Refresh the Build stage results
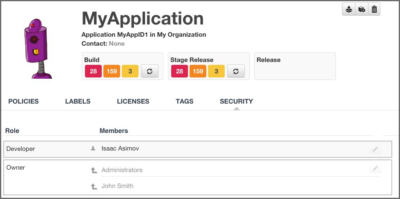This screenshot has width=400, height=199. pos(150,71)
